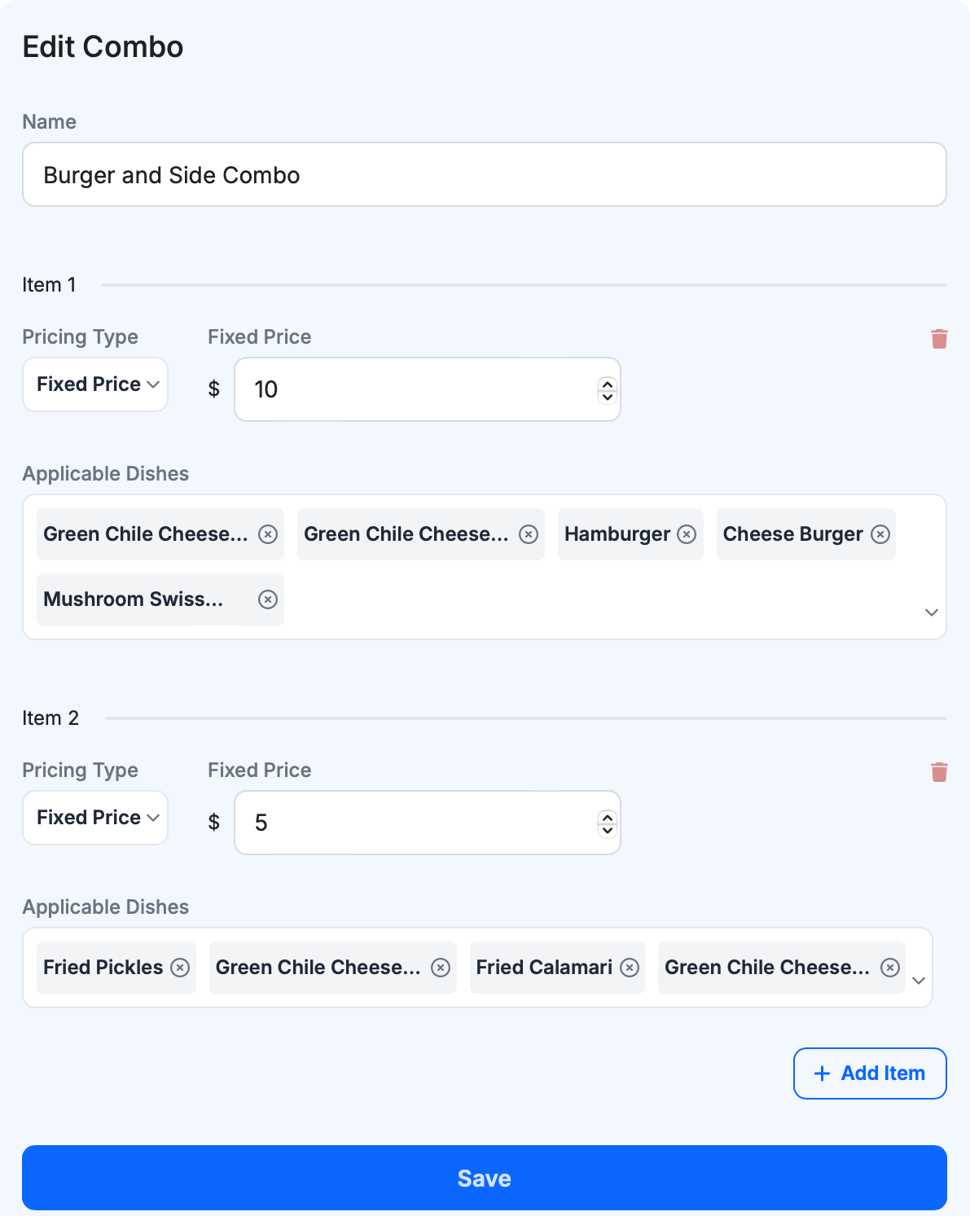Remove the Fried Calamari dish tag
Image resolution: width=970 pixels, height=1216 pixels.
pyautogui.click(x=630, y=968)
